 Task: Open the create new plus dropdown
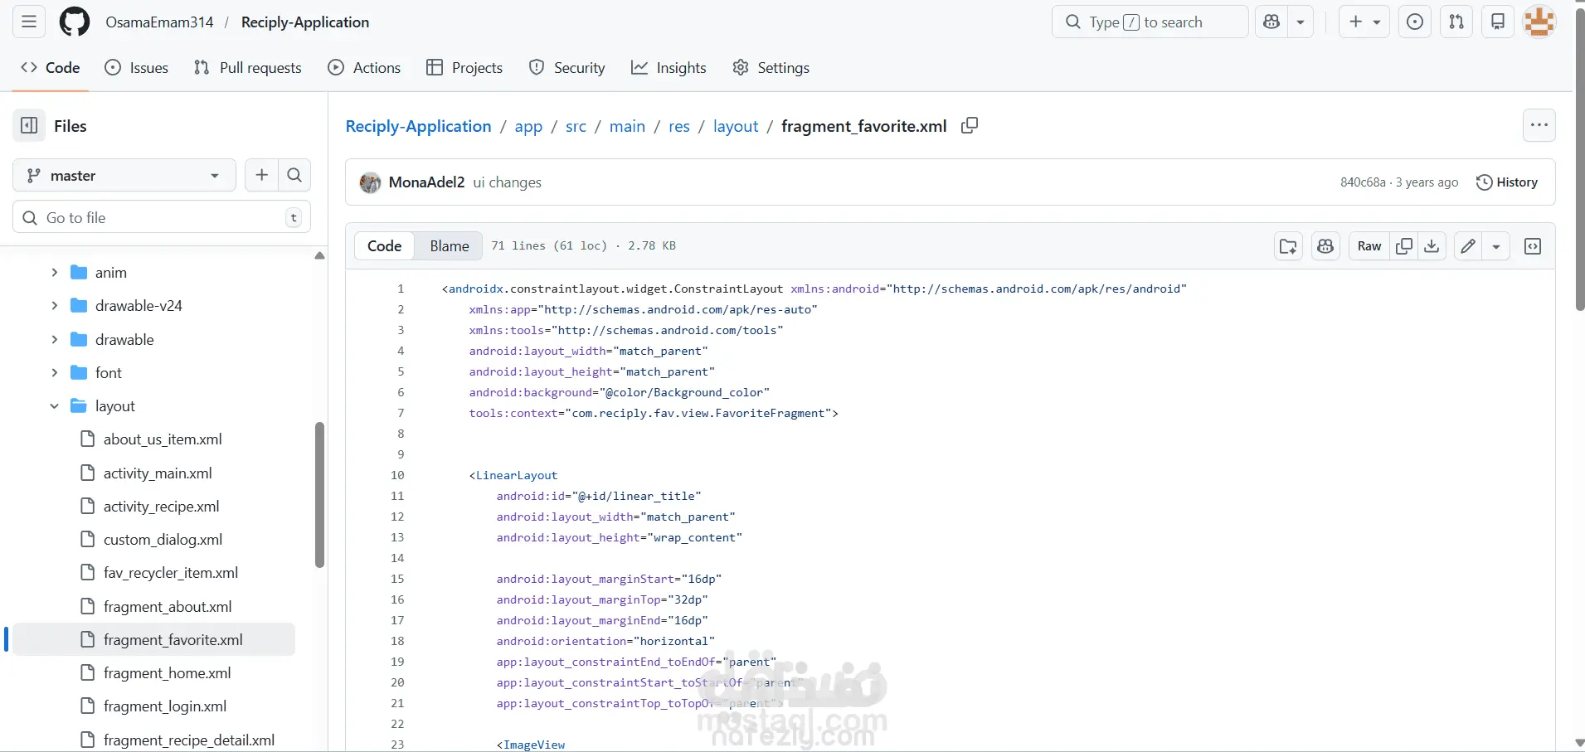pos(1364,22)
